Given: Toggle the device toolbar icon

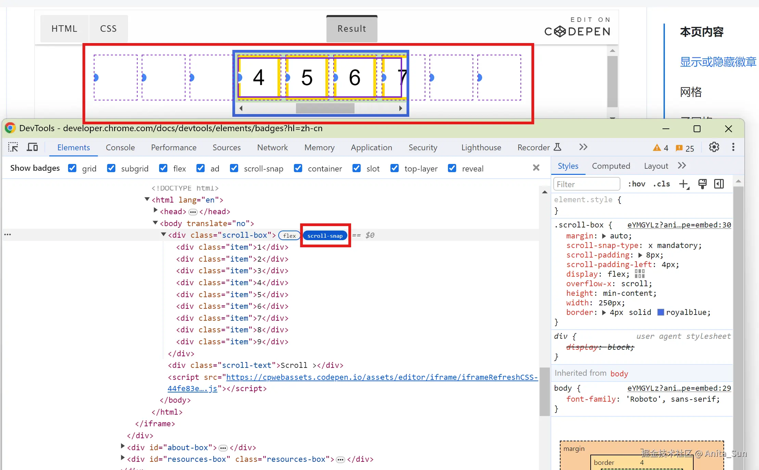Looking at the screenshot, I should pyautogui.click(x=33, y=147).
